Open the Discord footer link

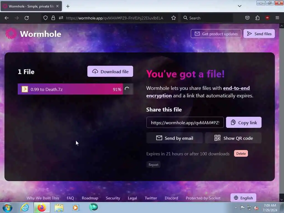point(171,198)
